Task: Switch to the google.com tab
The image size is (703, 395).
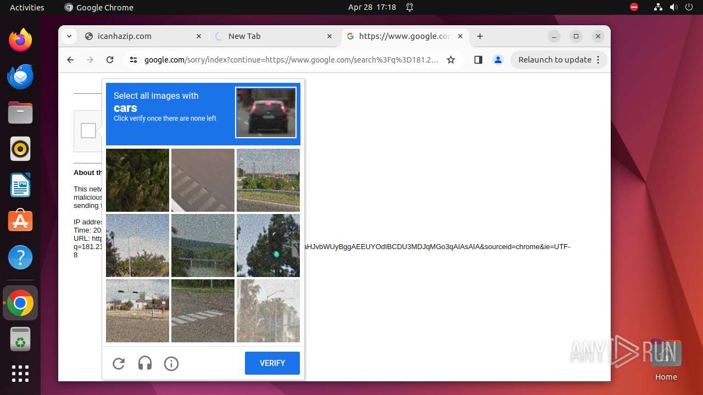Action: 404,36
